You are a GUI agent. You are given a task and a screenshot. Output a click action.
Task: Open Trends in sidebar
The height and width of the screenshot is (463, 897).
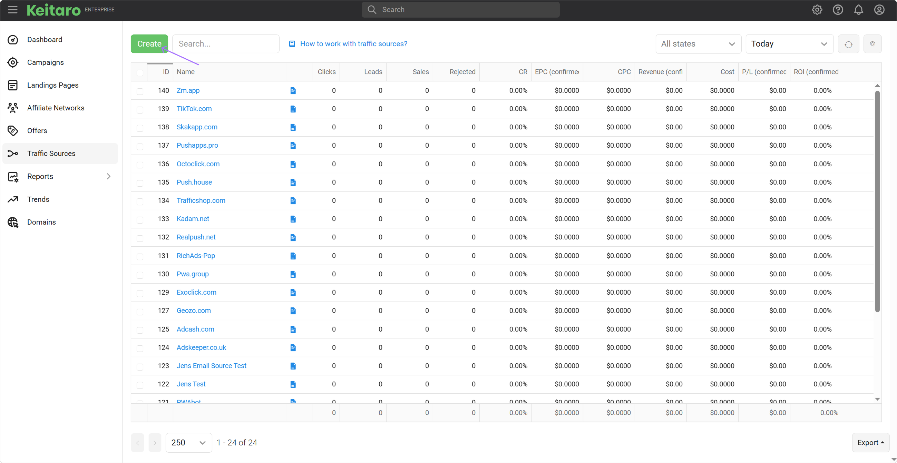[60, 199]
